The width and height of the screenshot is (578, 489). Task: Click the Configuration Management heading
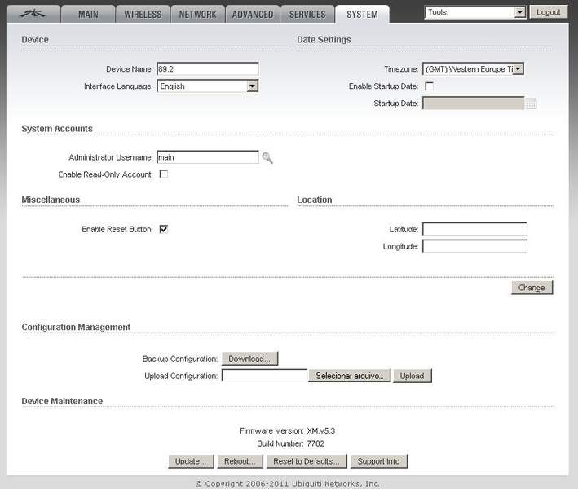[x=76, y=328]
